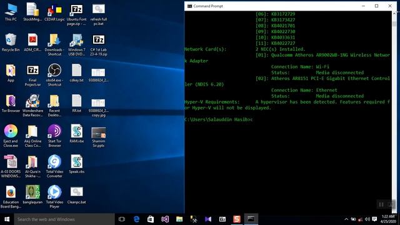Select the cdkey.txt file icon

[x=76, y=73]
